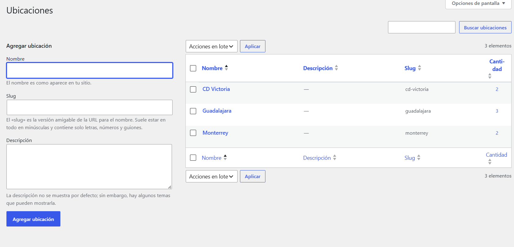Open the Guadalajara location link
The image size is (514, 247).
pyautogui.click(x=217, y=111)
